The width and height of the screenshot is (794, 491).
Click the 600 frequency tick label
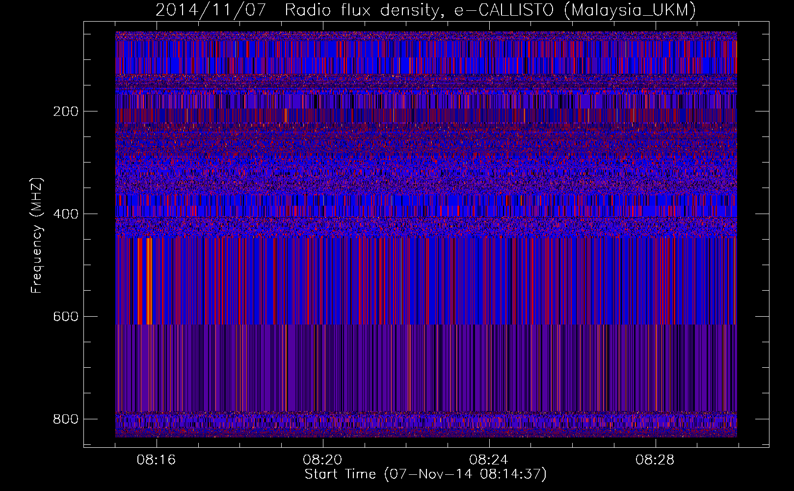pos(66,317)
